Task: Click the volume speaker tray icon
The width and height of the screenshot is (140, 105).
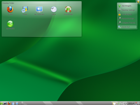Action: (118, 103)
